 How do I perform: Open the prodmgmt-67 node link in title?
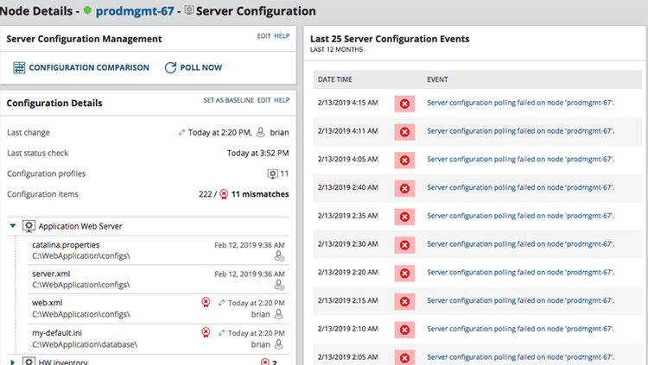coord(135,11)
